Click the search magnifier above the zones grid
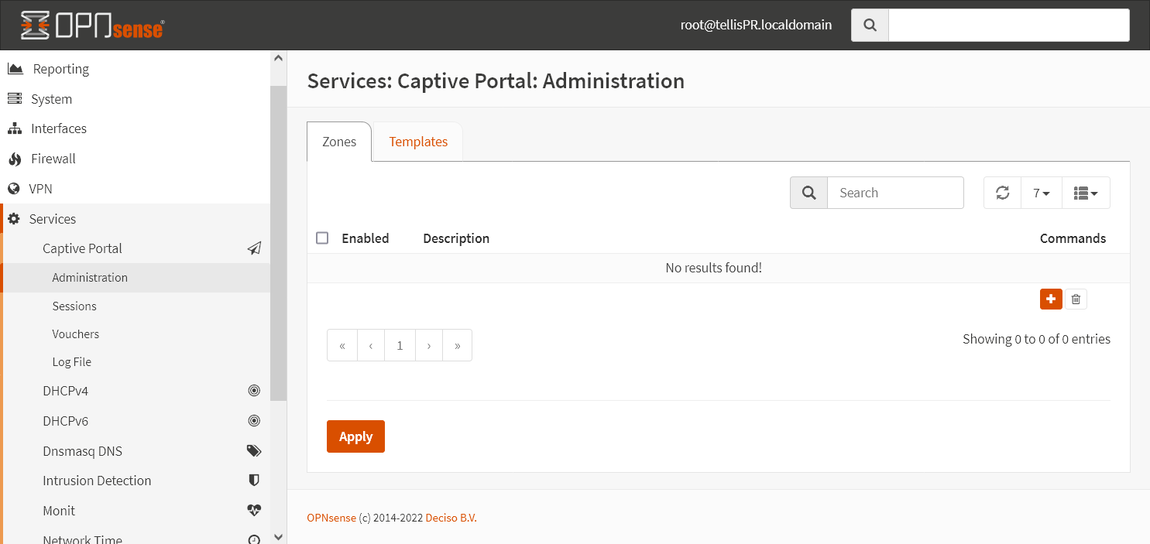Screen dimensions: 1150x544 [x=808, y=192]
